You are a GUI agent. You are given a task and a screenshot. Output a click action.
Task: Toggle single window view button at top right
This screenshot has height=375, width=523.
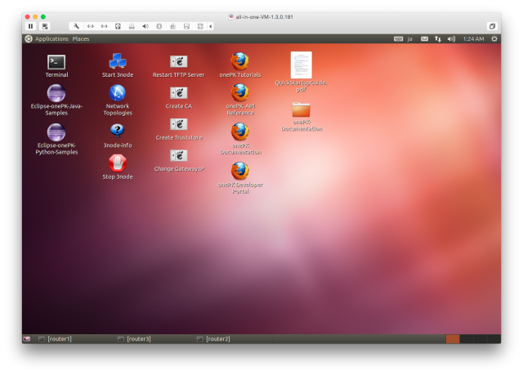point(492,26)
